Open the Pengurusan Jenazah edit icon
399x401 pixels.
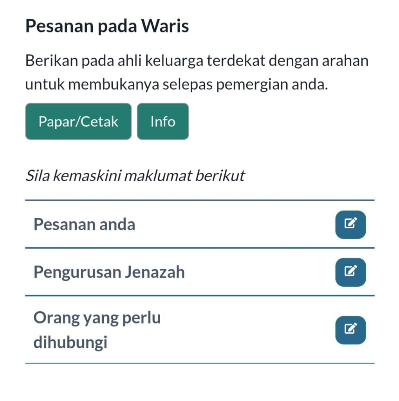tap(350, 272)
